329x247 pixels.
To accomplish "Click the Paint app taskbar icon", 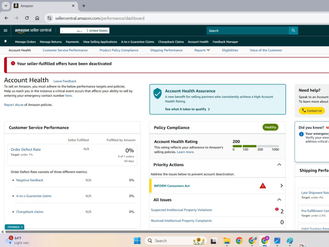I will point(290,241).
